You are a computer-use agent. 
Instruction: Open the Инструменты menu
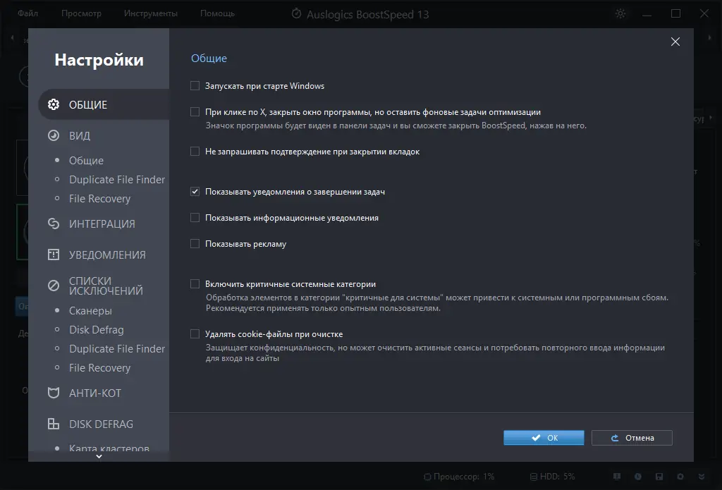[x=150, y=13]
